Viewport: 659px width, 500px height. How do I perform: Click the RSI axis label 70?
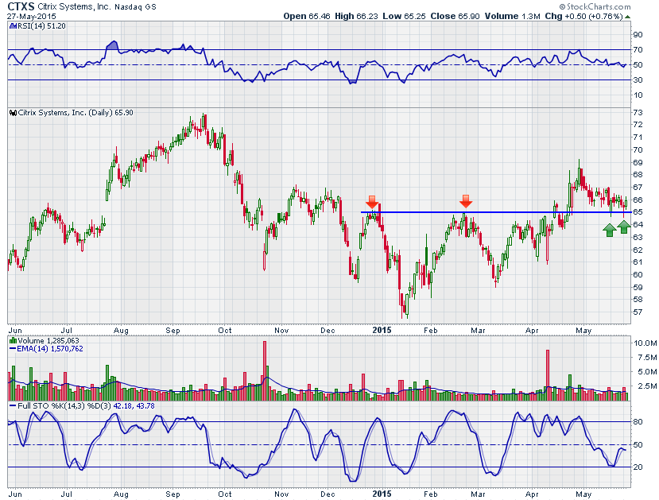pos(638,50)
